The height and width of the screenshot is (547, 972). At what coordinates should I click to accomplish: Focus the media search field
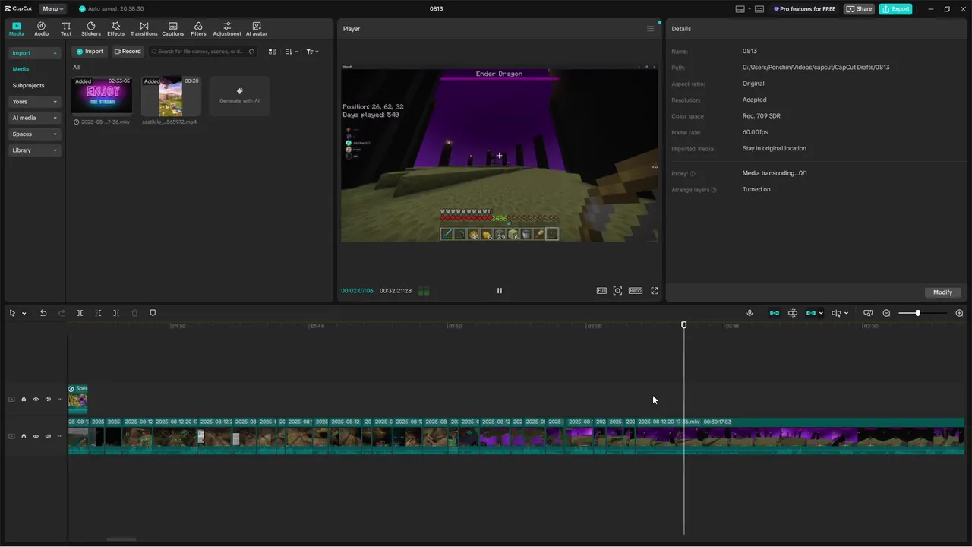pyautogui.click(x=202, y=52)
